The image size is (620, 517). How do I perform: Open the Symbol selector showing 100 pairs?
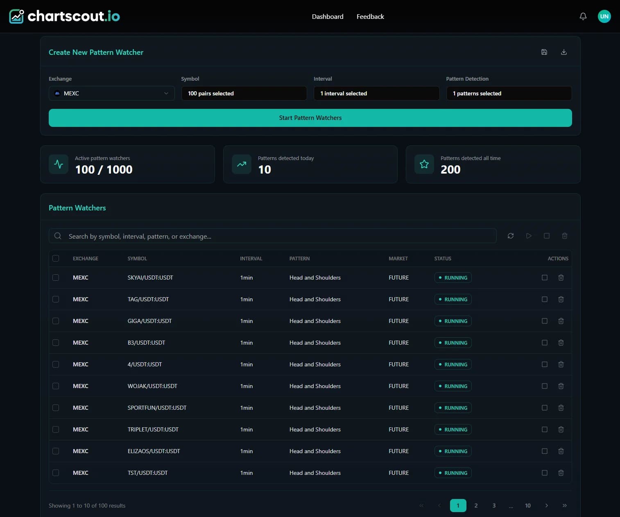pos(244,93)
